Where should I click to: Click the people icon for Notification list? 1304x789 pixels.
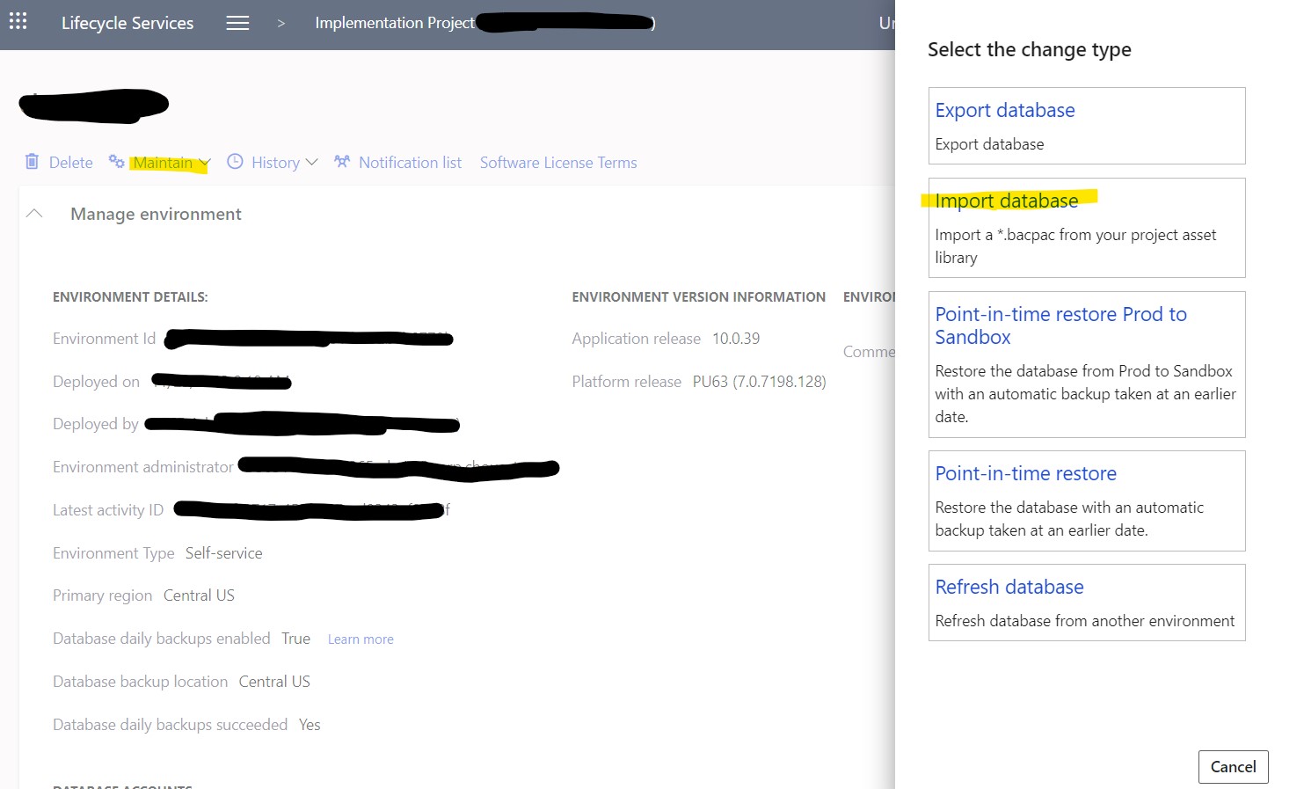coord(342,162)
